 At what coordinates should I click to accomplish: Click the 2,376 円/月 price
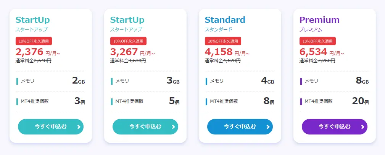click(x=38, y=52)
